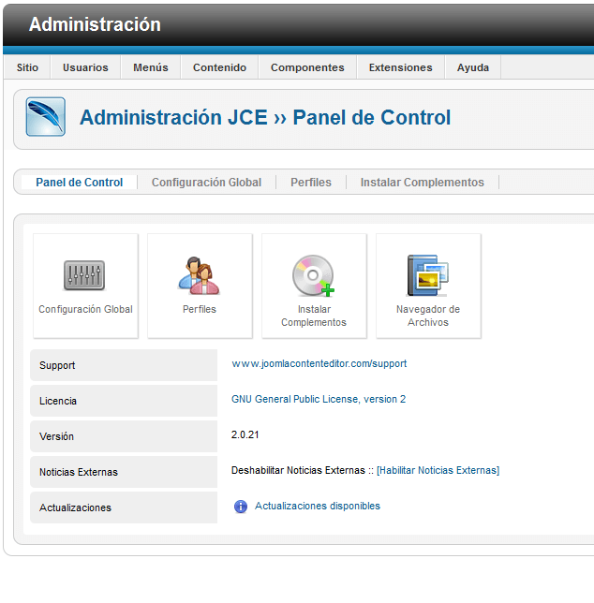Open the Sitio menu

point(27,67)
